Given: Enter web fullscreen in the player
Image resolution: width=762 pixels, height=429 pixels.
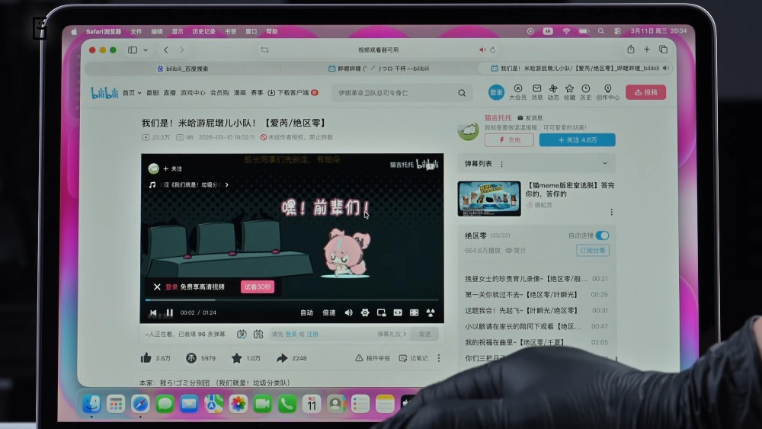Looking at the screenshot, I should point(414,312).
